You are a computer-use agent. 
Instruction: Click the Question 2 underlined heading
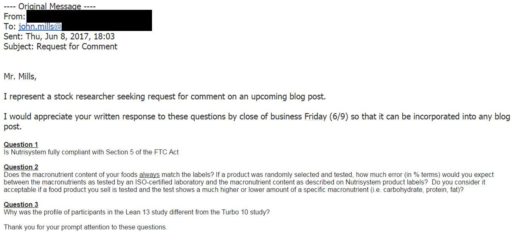pyautogui.click(x=21, y=167)
